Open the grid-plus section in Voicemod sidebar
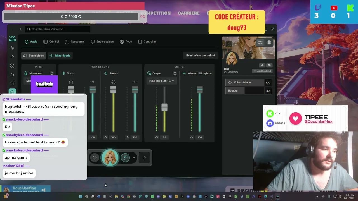Image resolution: width=358 pixels, height=201 pixels. [12, 66]
